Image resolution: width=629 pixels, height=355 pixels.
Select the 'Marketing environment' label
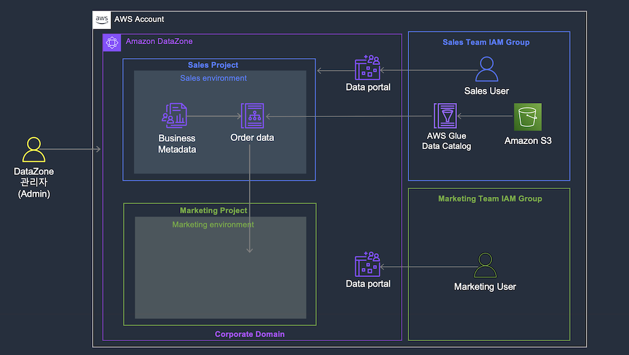pyautogui.click(x=213, y=224)
